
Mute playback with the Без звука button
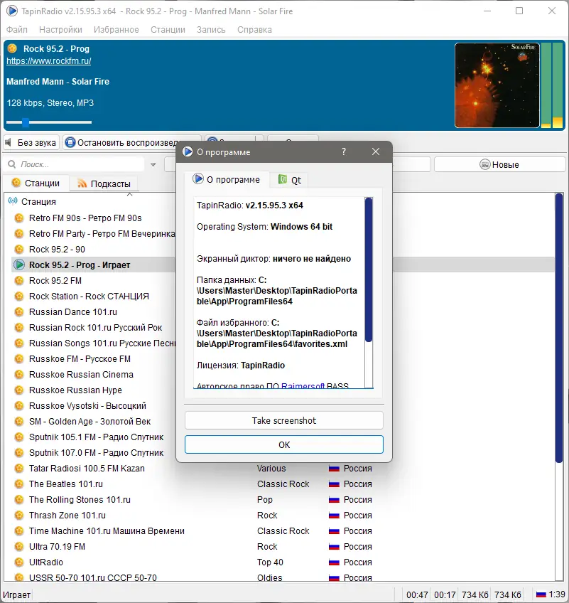[31, 143]
